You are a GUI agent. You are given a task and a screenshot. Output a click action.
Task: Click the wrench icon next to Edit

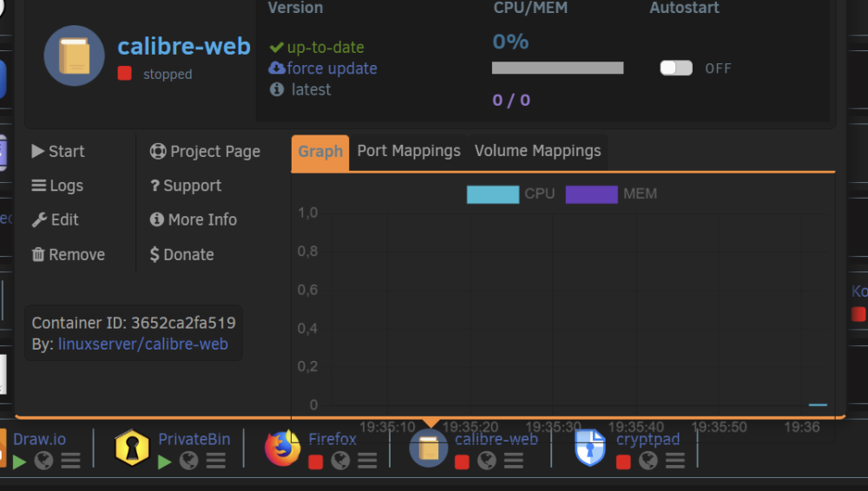click(x=39, y=219)
